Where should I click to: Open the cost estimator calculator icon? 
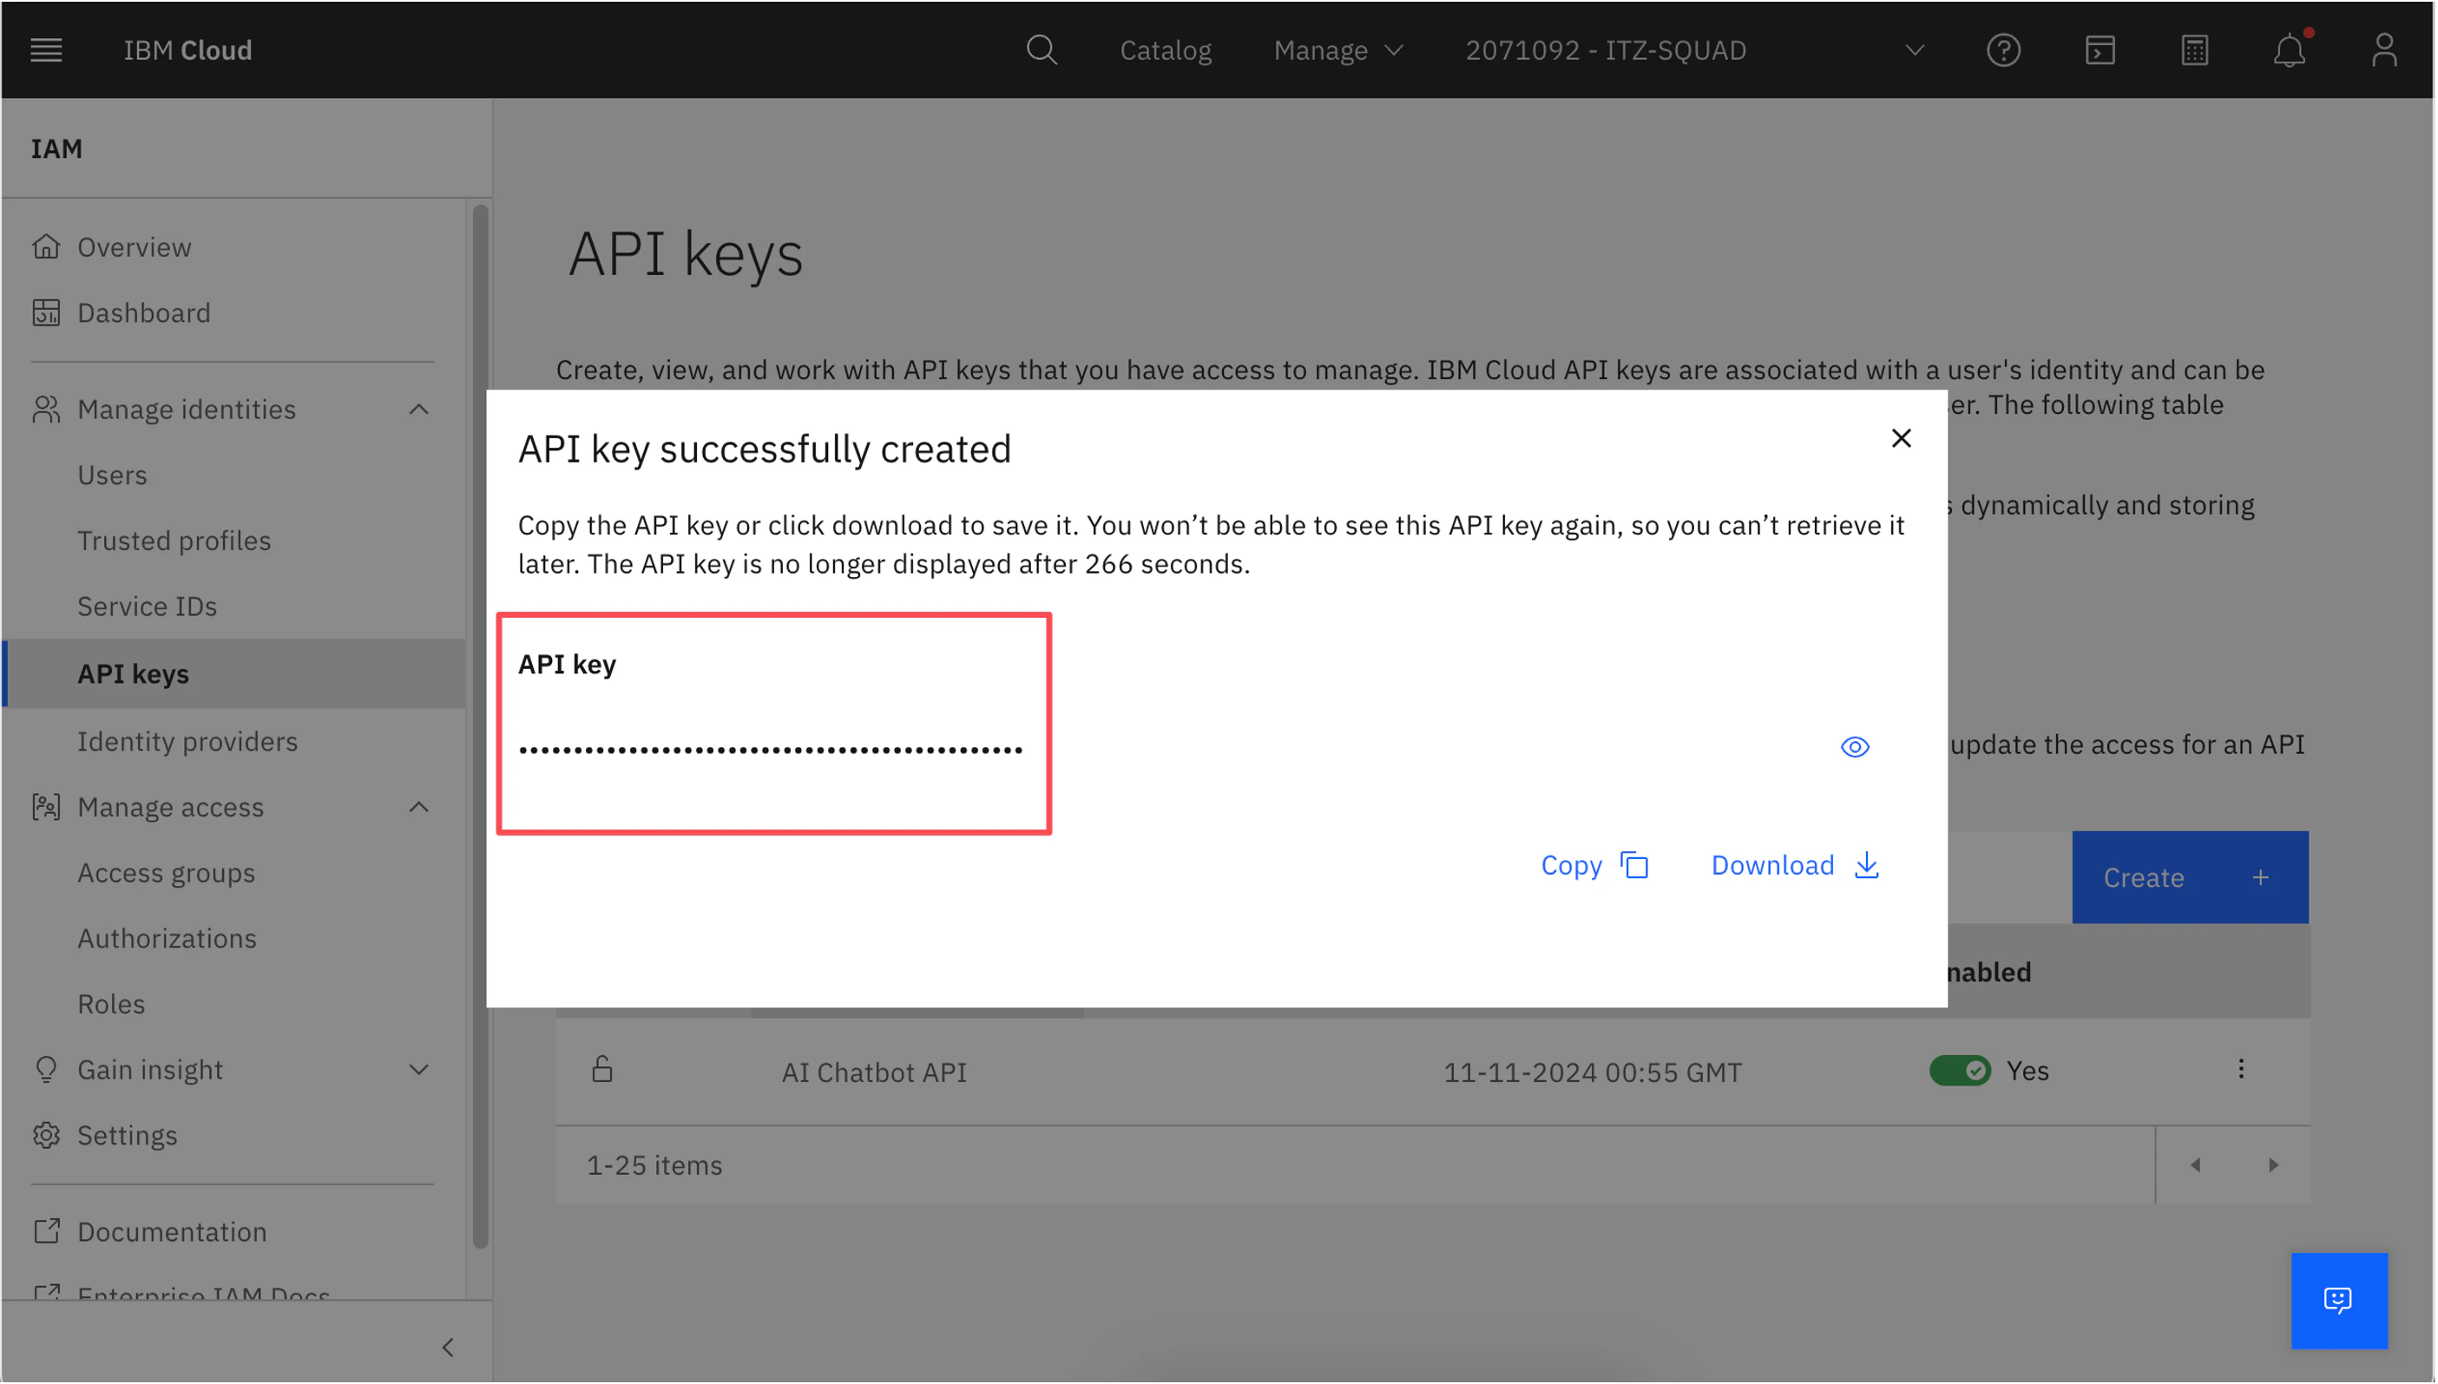coord(2194,49)
